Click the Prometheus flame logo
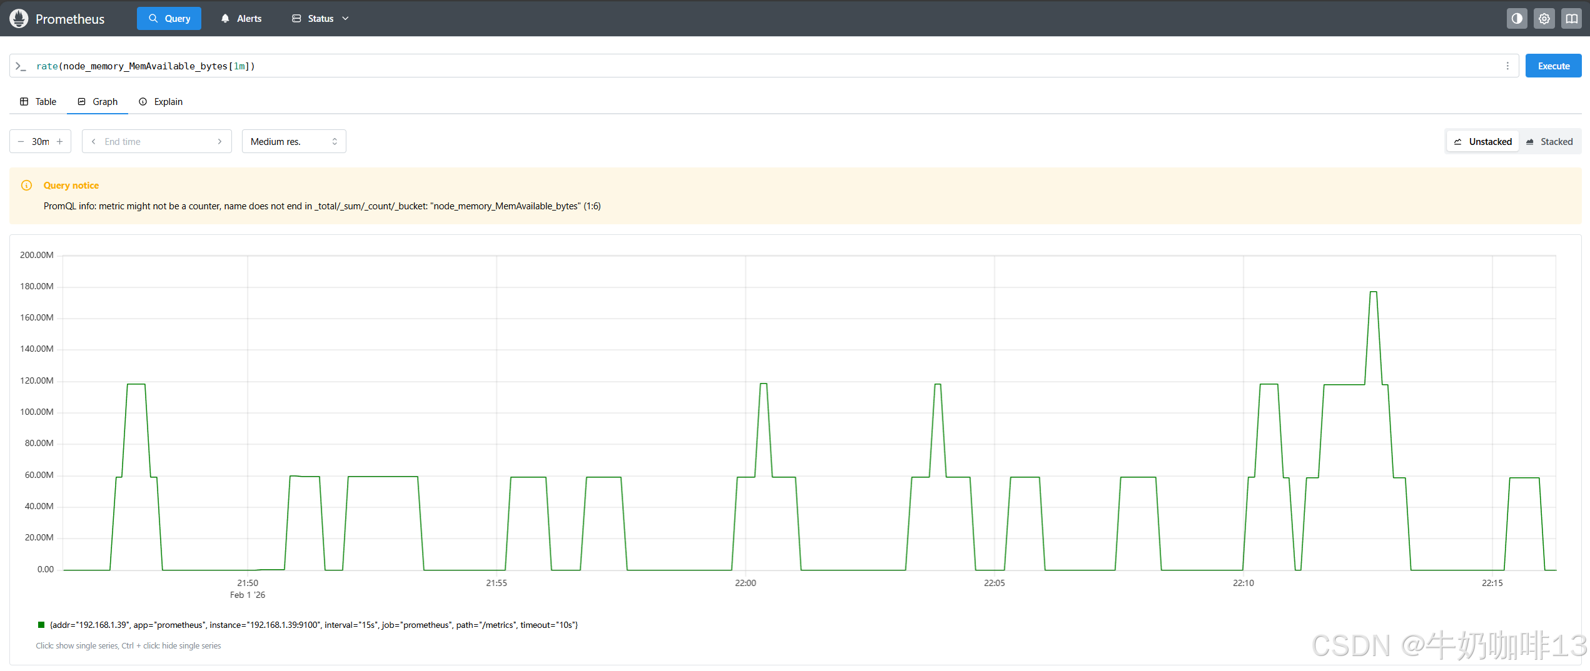 [x=19, y=19]
